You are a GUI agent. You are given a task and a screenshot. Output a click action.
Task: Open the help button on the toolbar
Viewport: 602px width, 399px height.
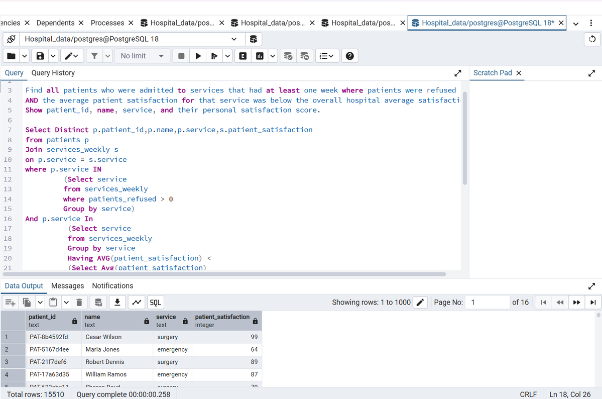(x=349, y=56)
